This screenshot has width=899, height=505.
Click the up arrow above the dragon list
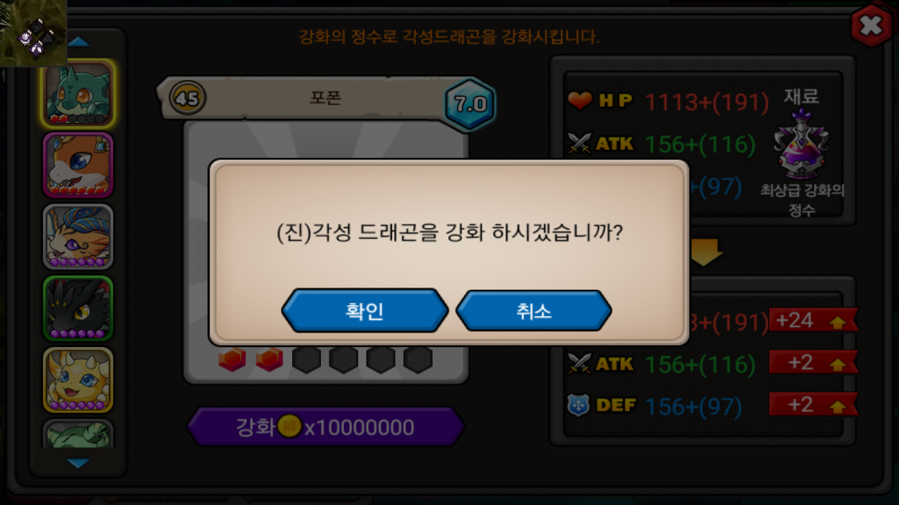pyautogui.click(x=78, y=42)
